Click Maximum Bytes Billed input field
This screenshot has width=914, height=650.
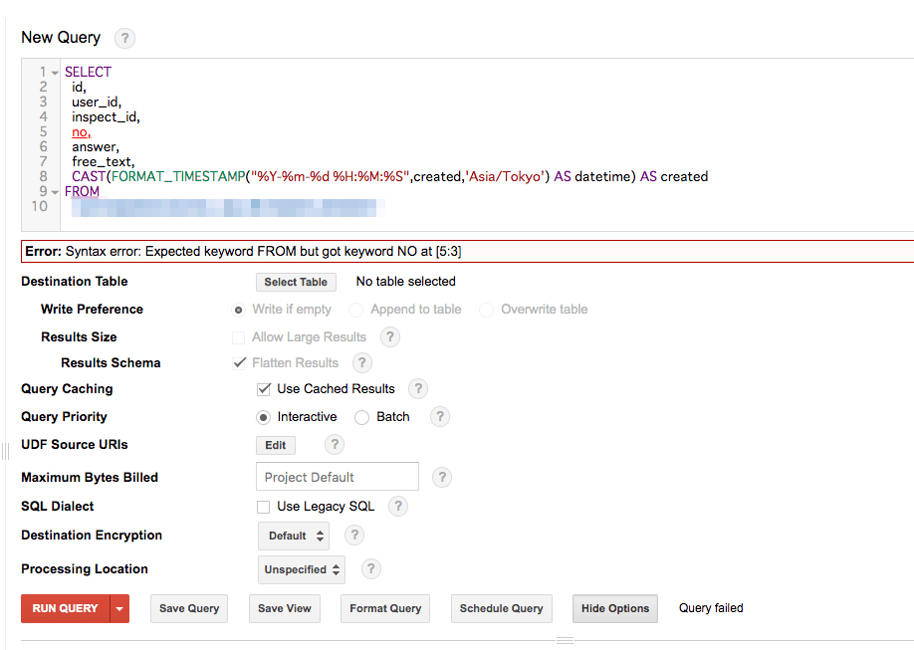tap(337, 477)
